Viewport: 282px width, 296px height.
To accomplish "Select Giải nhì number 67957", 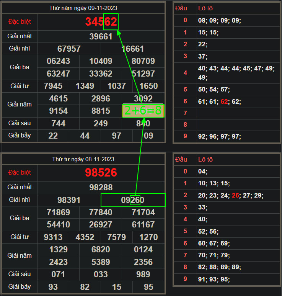I will [69, 49].
